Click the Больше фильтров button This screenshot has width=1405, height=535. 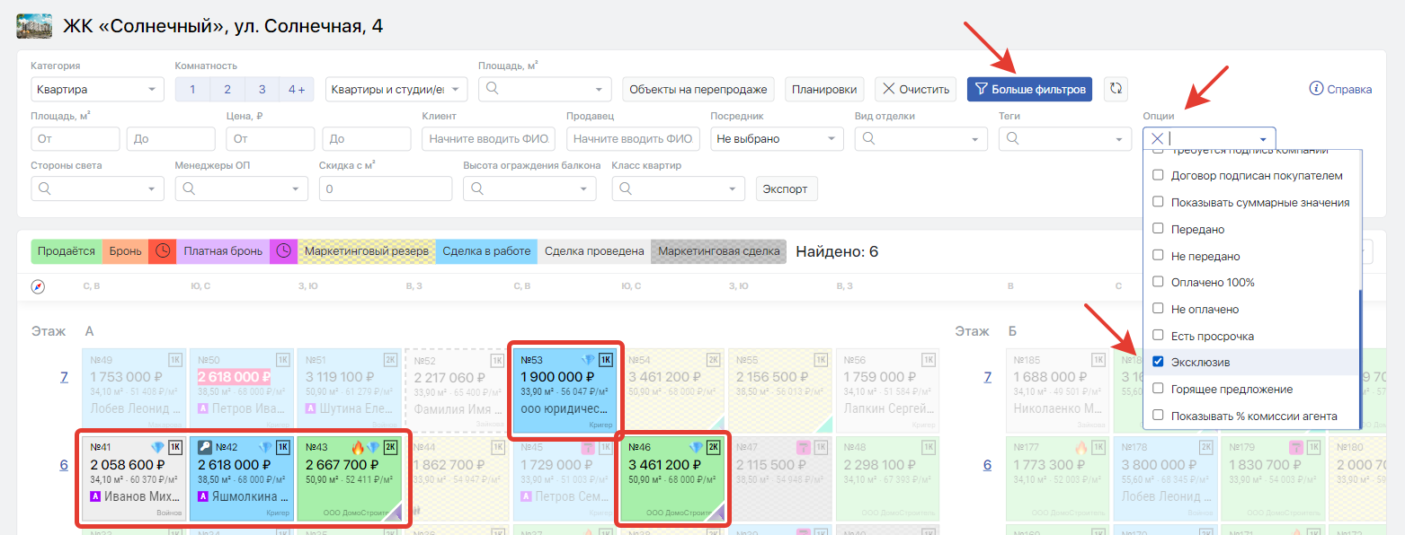[x=1030, y=89]
